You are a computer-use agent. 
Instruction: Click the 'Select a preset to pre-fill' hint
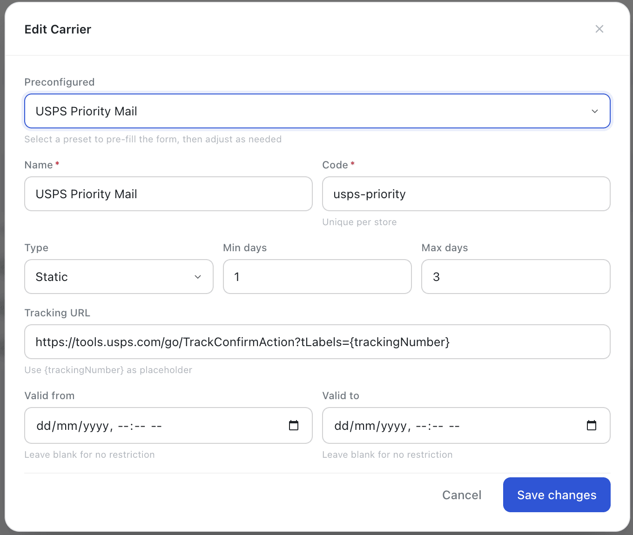tap(153, 139)
